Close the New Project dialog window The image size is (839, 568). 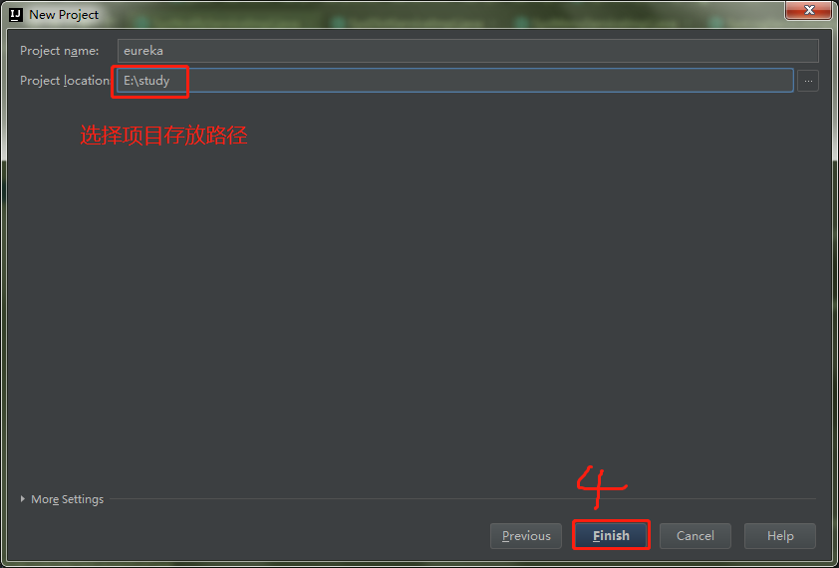(x=809, y=10)
